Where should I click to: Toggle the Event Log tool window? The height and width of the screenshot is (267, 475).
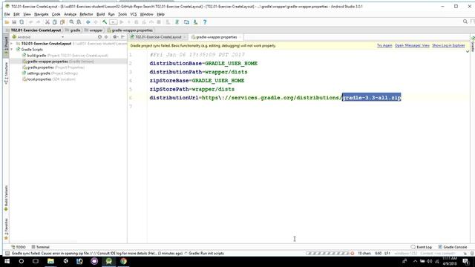coord(422,247)
